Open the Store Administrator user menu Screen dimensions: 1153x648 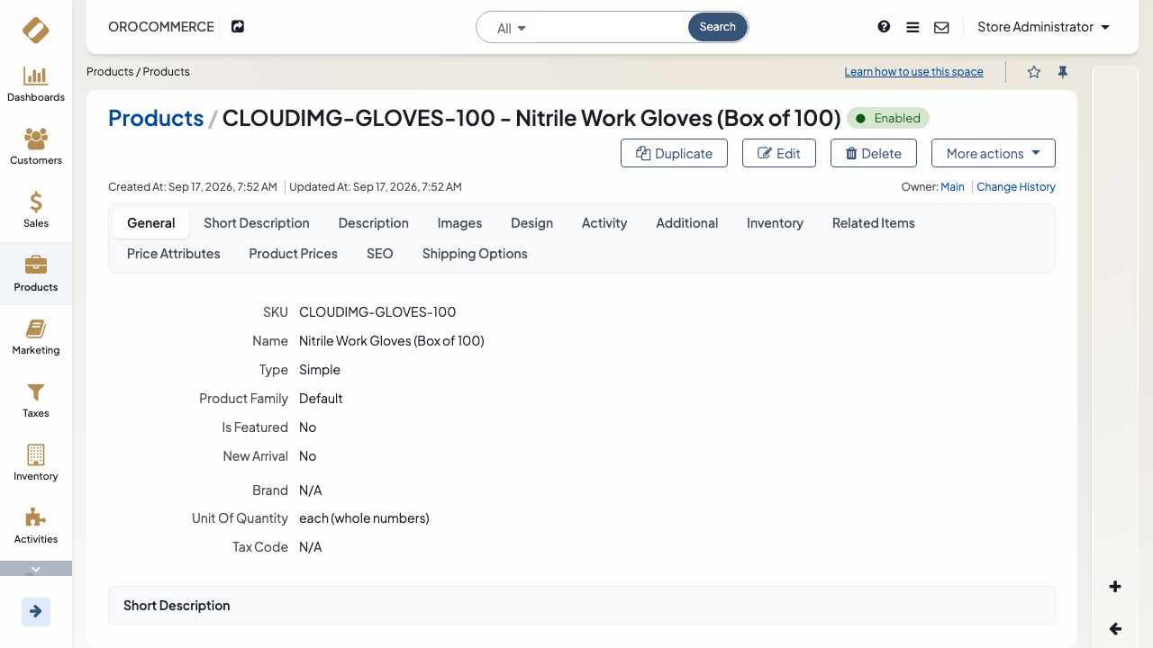[x=1043, y=27]
